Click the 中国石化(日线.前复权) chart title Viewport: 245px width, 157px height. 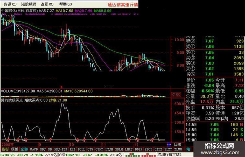[x=19, y=11]
